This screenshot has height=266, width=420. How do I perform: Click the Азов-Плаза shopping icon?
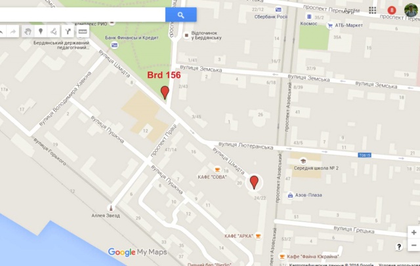(290, 195)
